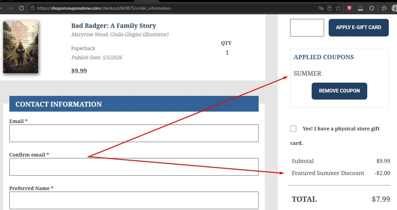Click the QTY value 1
The image size is (397, 210).
point(227,53)
